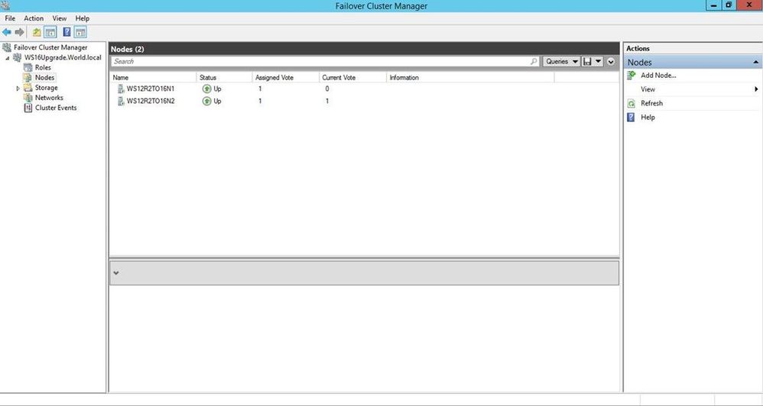Open the View menu

pos(60,18)
